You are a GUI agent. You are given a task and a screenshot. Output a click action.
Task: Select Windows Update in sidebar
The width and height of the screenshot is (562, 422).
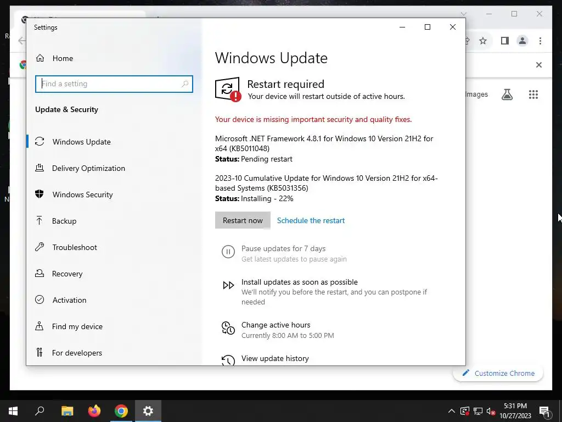[81, 142]
